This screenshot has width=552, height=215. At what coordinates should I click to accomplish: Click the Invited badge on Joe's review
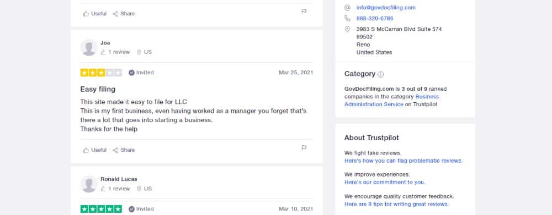(x=141, y=73)
